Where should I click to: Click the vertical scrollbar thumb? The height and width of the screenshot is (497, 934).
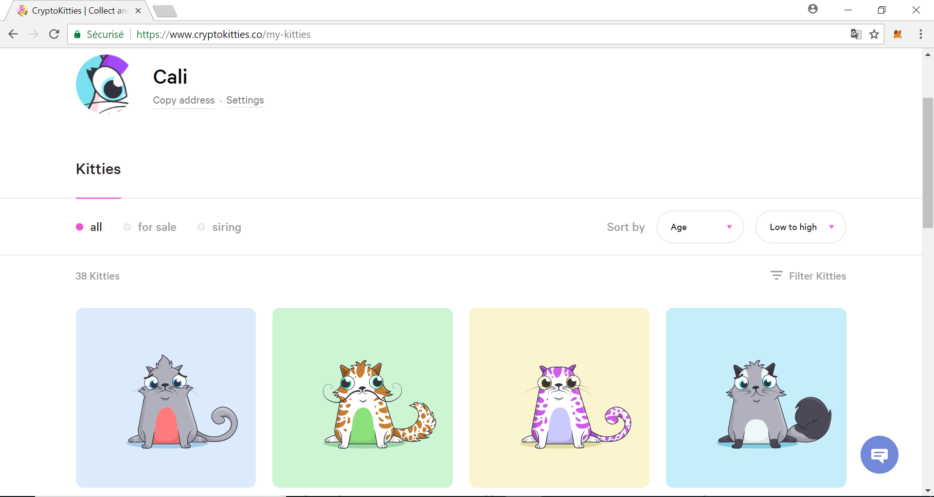tap(928, 163)
